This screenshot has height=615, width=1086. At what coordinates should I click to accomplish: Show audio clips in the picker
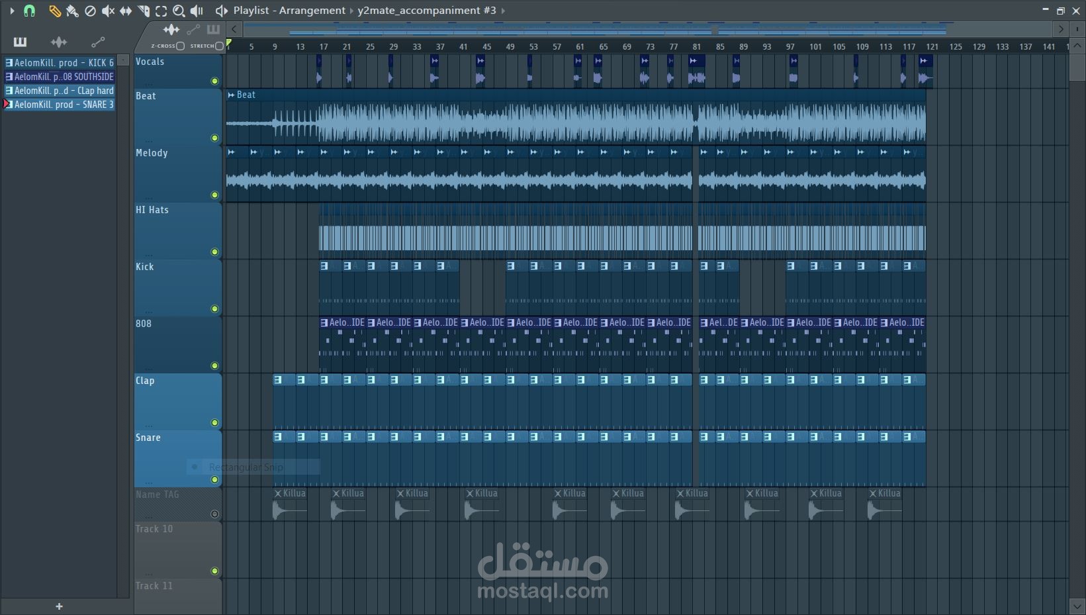point(59,42)
